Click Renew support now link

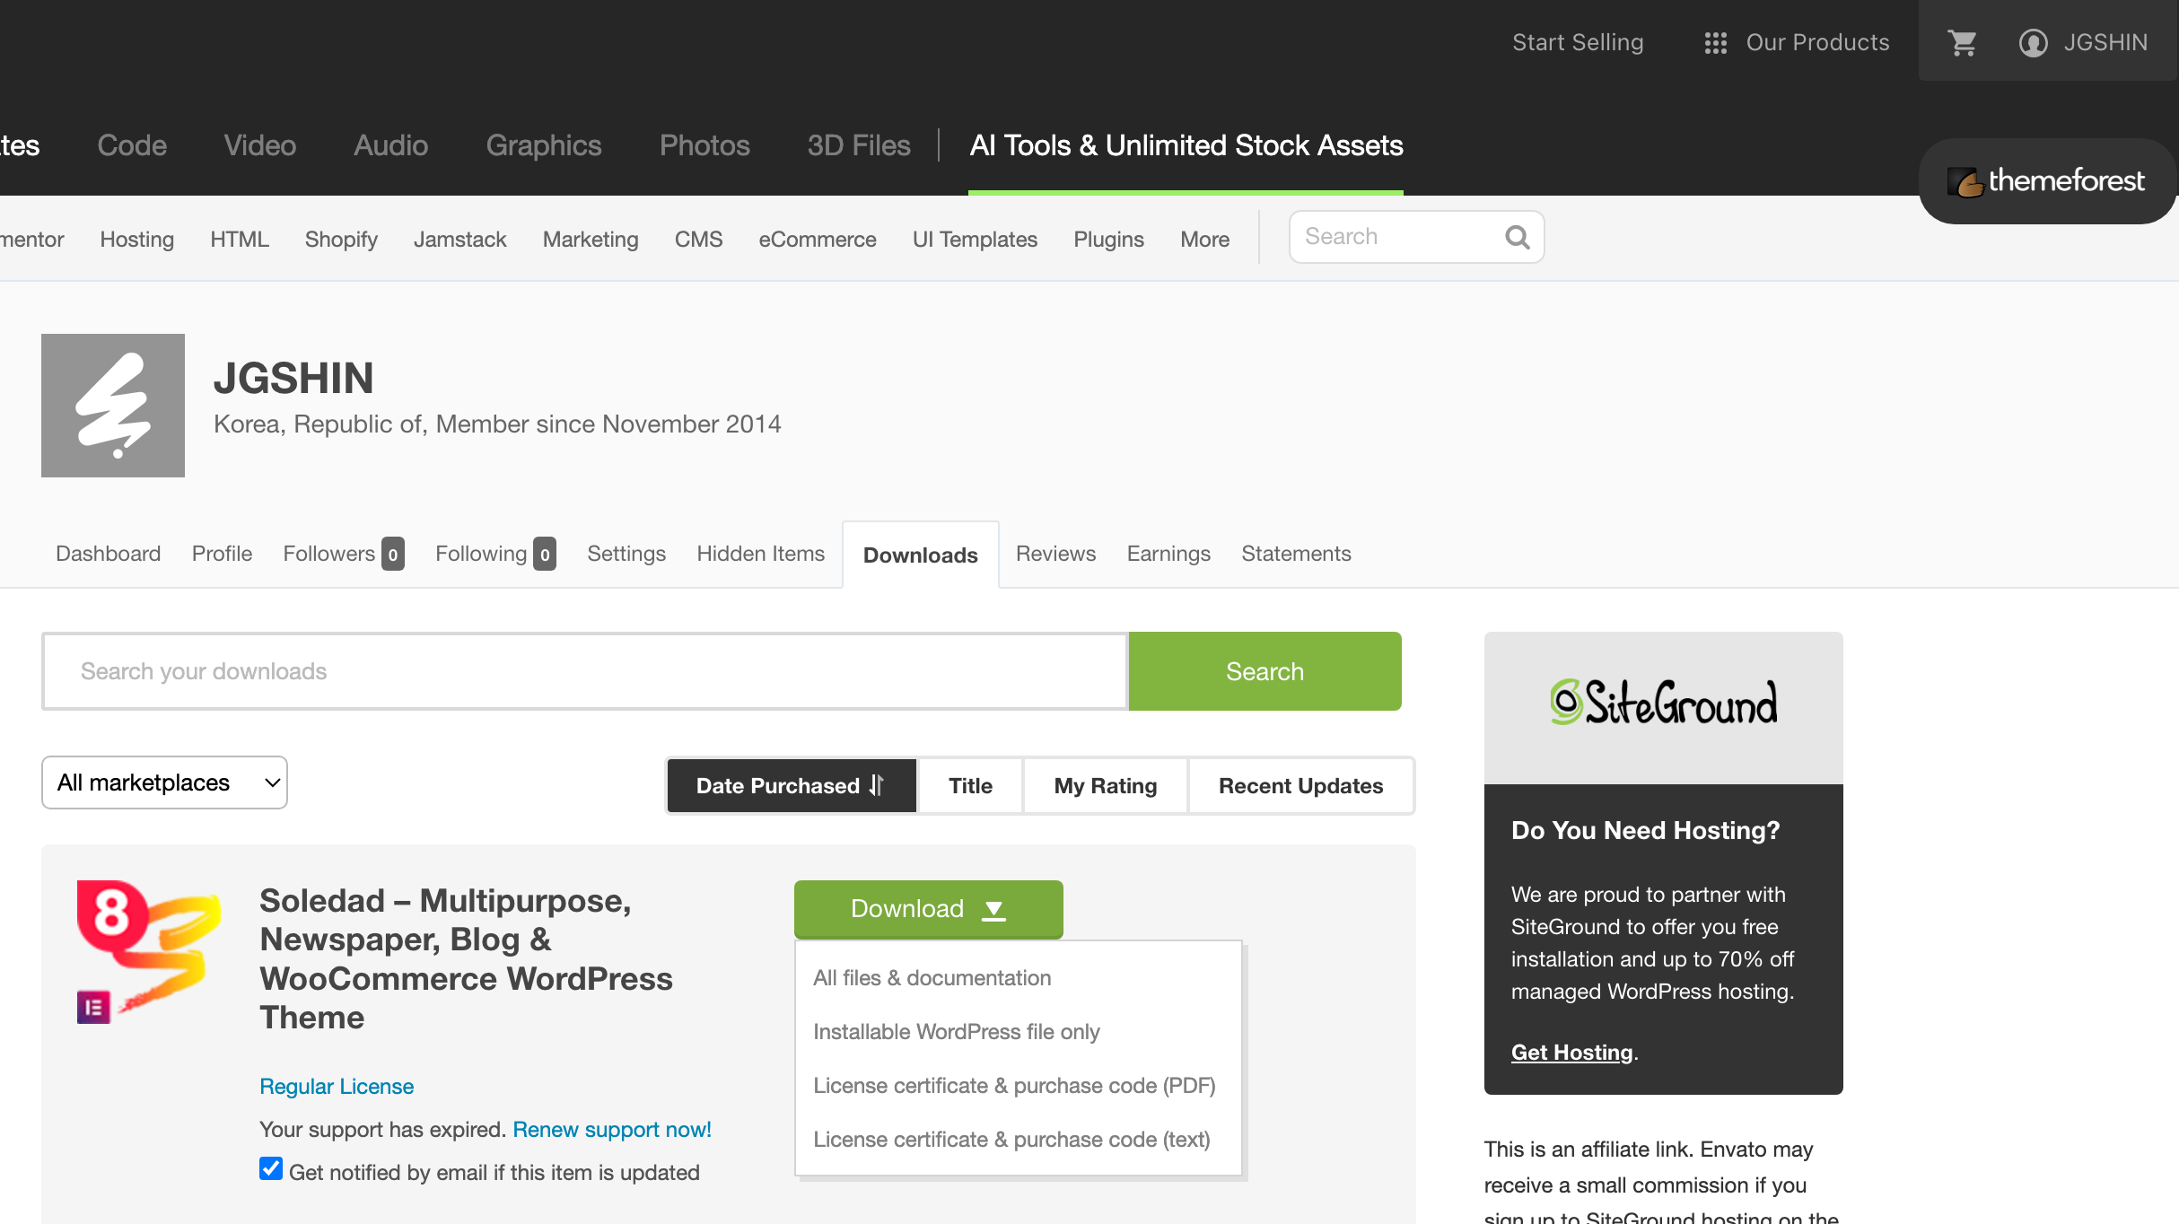click(612, 1130)
